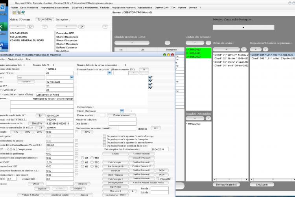The height and width of the screenshot is (197, 295).
Task: Click the Etat DGD button
Action: (x=116, y=171)
